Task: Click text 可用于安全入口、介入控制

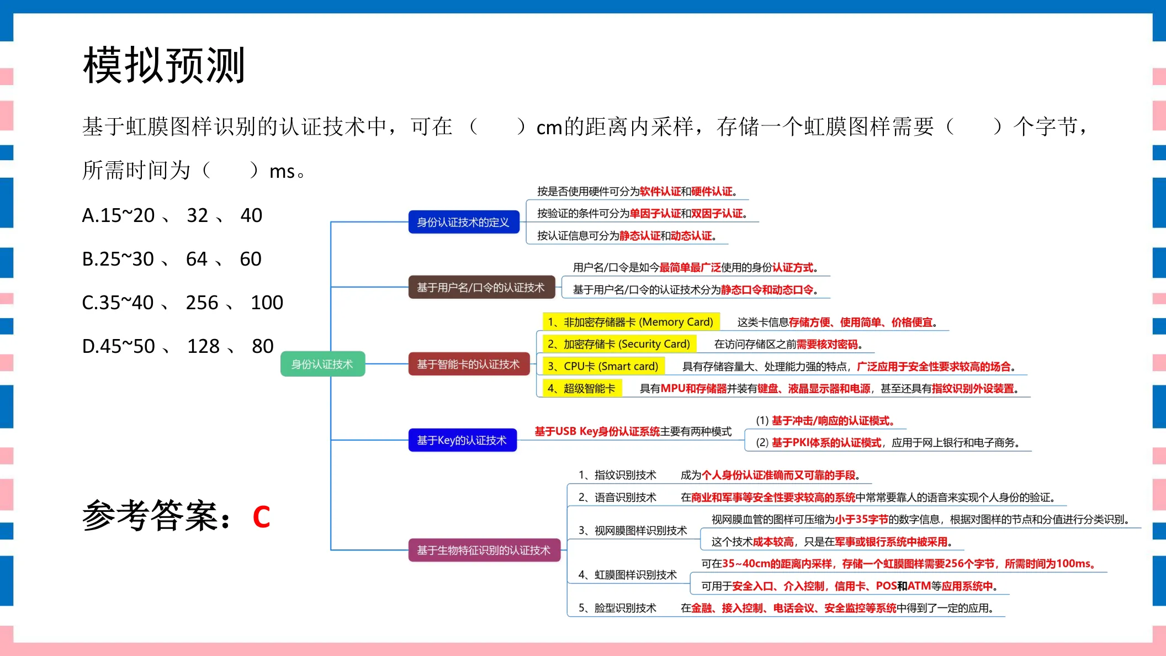Action: pos(849,585)
